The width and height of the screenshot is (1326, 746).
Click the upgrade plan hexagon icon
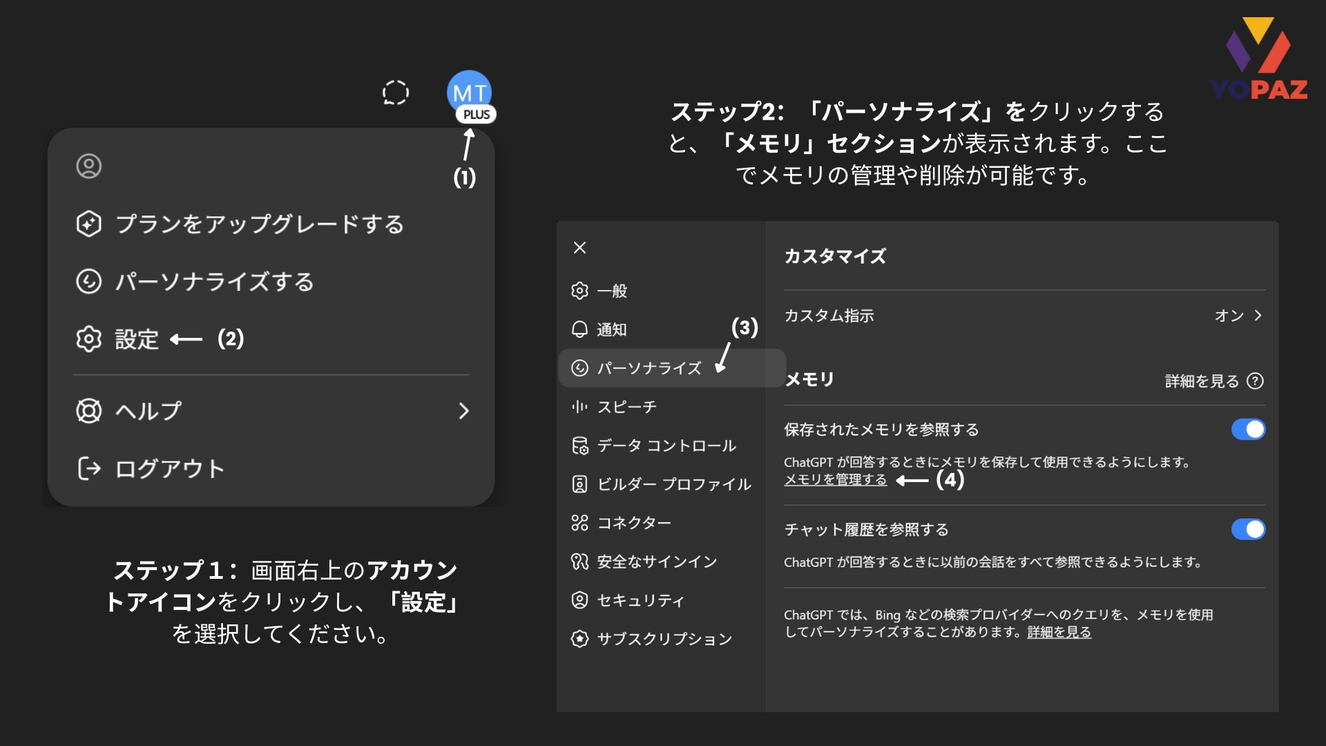point(88,224)
